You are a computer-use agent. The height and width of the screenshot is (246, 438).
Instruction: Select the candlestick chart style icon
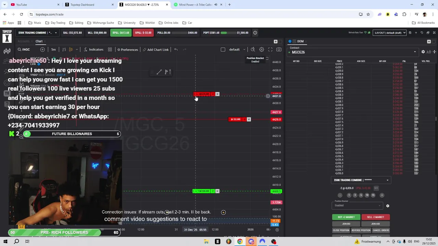[x=71, y=50]
